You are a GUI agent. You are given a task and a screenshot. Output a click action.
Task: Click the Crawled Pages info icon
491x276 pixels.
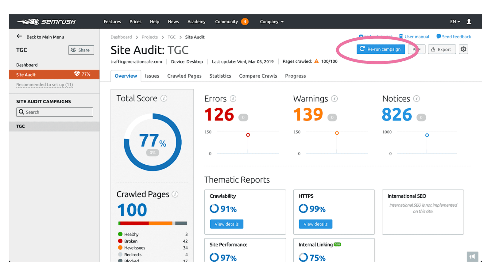click(x=175, y=194)
